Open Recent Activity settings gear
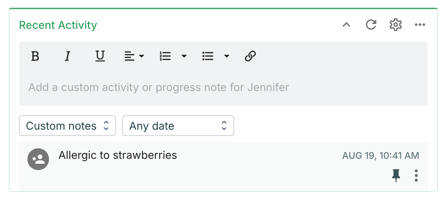Screen dimensions: 445x201 click(x=396, y=25)
